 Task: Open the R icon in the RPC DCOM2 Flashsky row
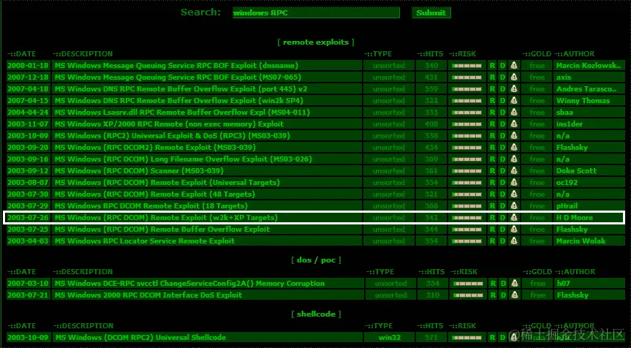point(492,147)
